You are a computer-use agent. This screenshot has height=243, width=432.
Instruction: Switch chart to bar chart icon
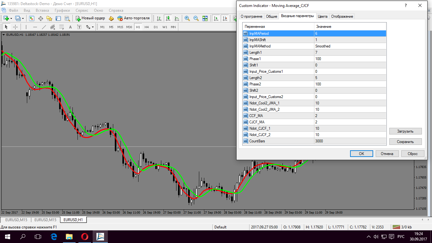159,18
